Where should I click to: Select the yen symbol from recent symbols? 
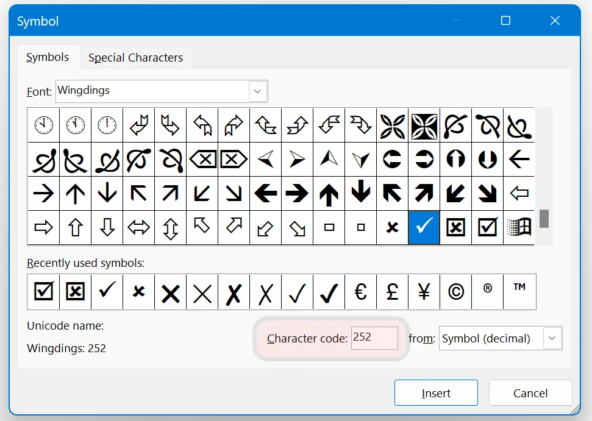click(x=424, y=292)
